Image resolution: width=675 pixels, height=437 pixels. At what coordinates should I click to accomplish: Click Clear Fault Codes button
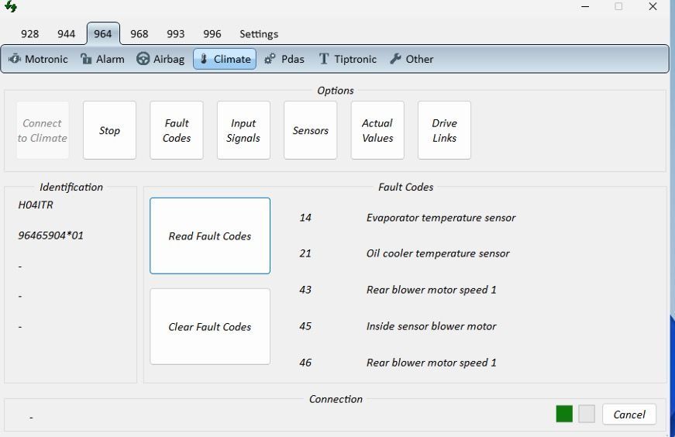[210, 327]
